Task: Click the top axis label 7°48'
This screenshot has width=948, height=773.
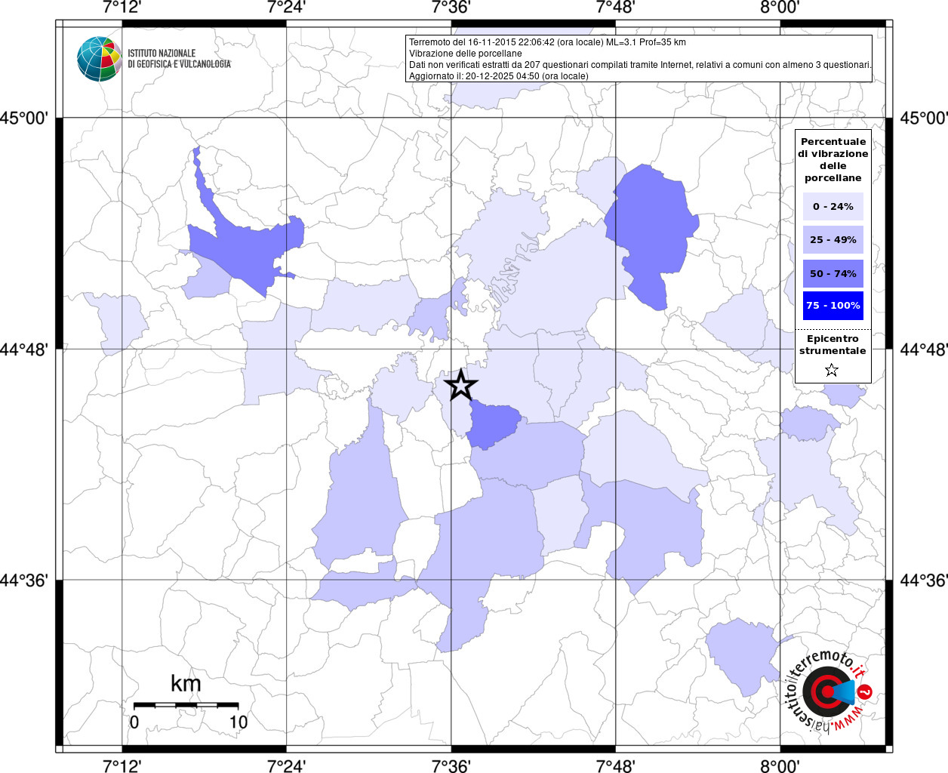Action: point(615,8)
